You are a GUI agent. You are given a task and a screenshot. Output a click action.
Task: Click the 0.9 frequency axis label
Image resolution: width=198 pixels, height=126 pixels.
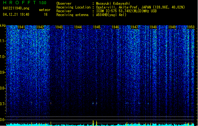pyautogui.click(x=3, y=72)
